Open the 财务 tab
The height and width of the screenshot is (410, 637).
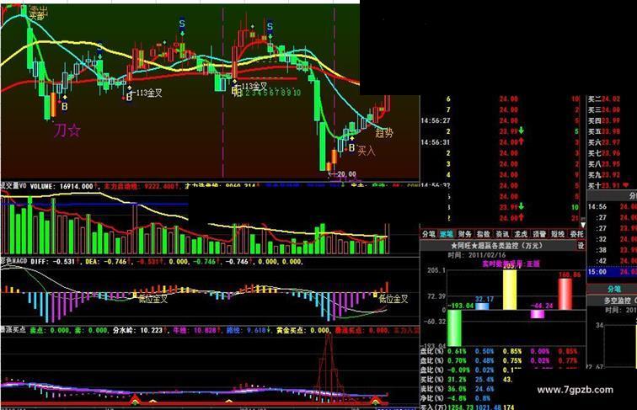(465, 234)
